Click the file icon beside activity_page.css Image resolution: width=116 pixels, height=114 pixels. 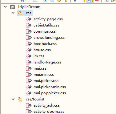click(29, 19)
